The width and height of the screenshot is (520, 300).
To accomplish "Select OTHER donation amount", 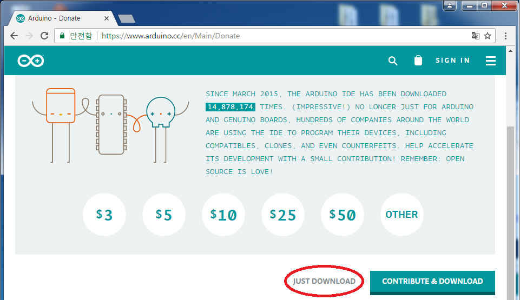I will [x=402, y=215].
